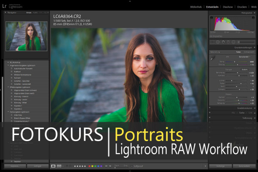The image size is (258, 172).
Task: Apply the green color label
Action: tap(95, 166)
